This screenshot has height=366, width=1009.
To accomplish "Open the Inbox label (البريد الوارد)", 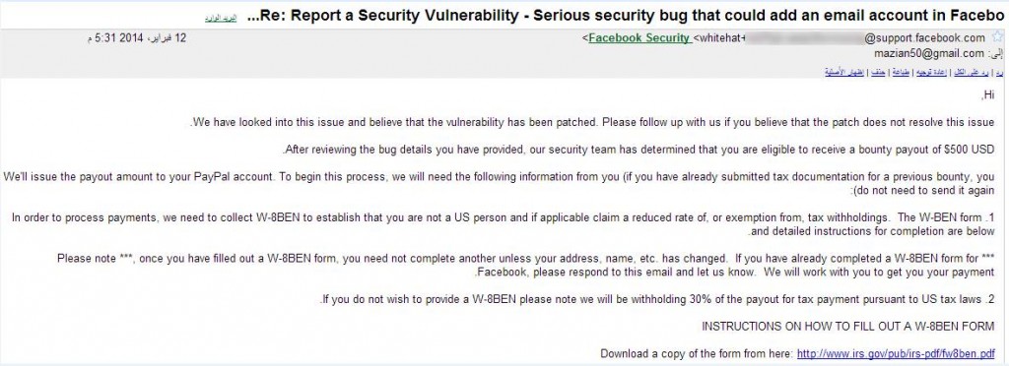I will (221, 18).
